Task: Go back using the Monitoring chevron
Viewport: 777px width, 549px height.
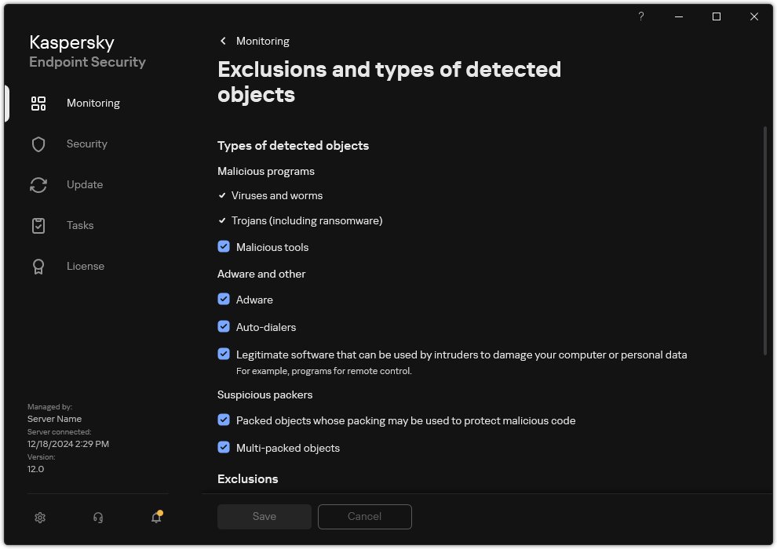Action: tap(223, 41)
